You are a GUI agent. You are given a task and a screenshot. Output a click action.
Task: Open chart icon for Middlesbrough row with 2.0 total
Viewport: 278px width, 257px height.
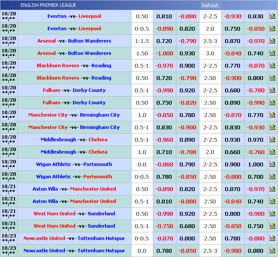click(x=272, y=152)
